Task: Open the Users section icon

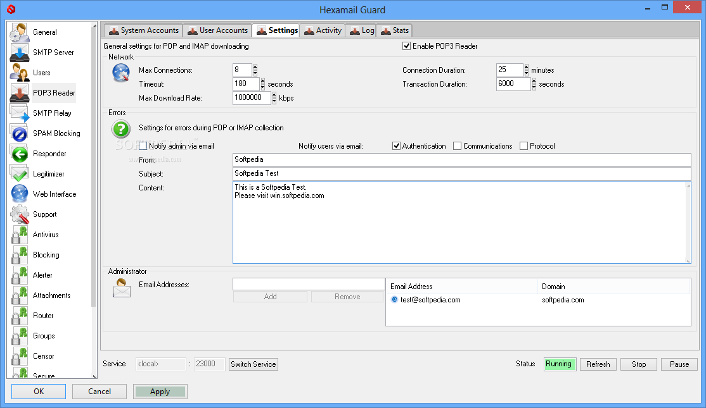Action: [20, 73]
